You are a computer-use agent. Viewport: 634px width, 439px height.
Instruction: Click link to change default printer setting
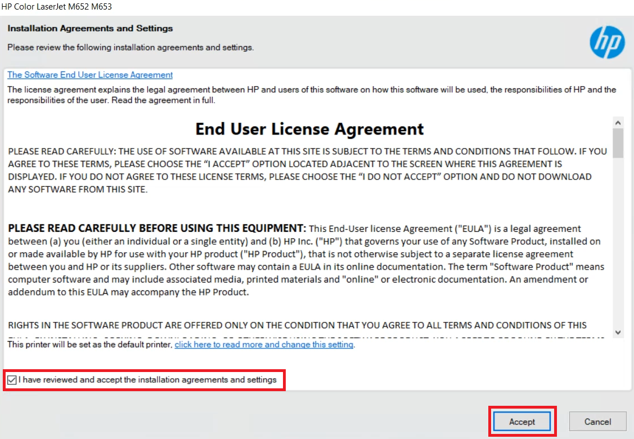pyautogui.click(x=264, y=344)
